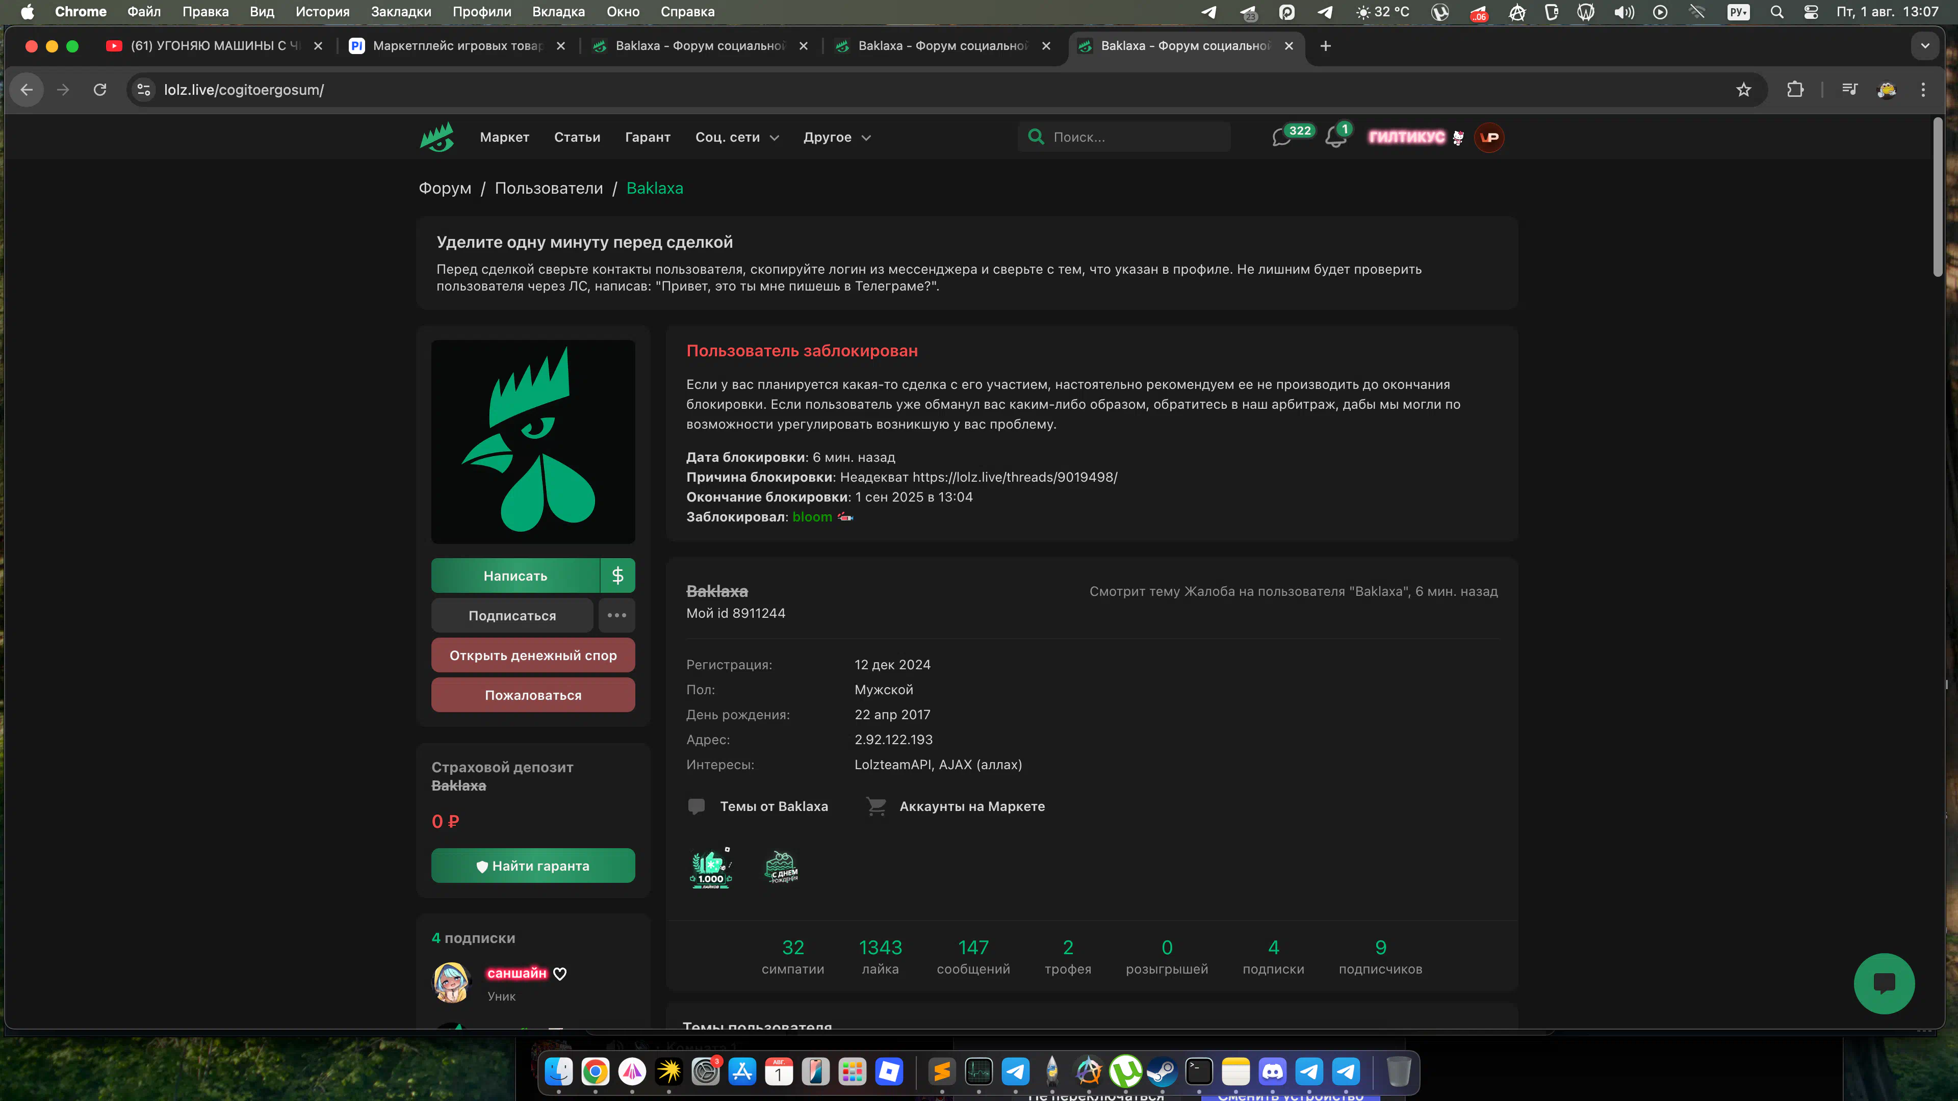The image size is (1958, 1101).
Task: Open the Форум breadcrumb link
Action: point(445,188)
